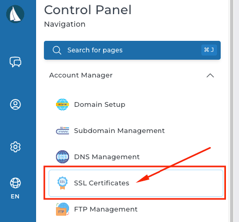Screen dimensions: 239x222
Task: Go to DNS Management
Action: click(107, 157)
